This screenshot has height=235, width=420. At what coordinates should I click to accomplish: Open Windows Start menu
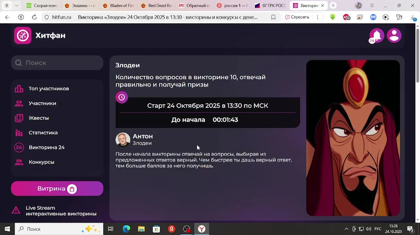pyautogui.click(x=7, y=229)
